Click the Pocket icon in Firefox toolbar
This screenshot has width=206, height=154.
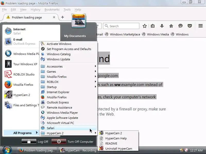(x=190, y=26)
